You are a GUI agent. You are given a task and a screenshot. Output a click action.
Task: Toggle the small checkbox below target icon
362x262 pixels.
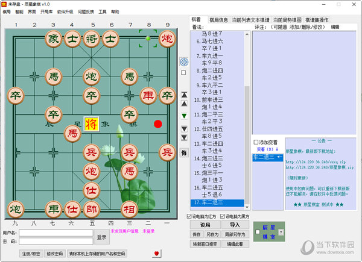pyautogui.click(x=183, y=73)
